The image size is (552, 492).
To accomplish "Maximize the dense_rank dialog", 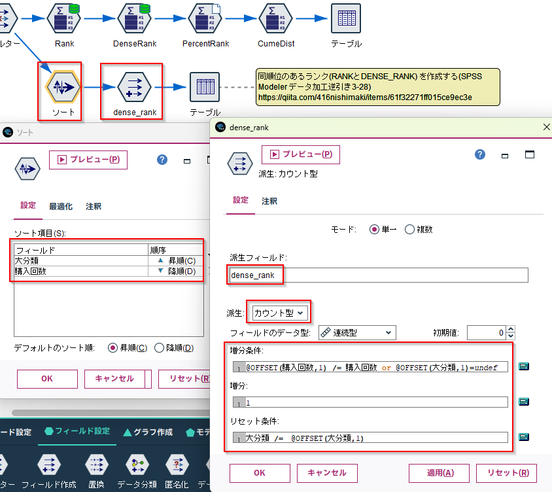I will coord(530,154).
